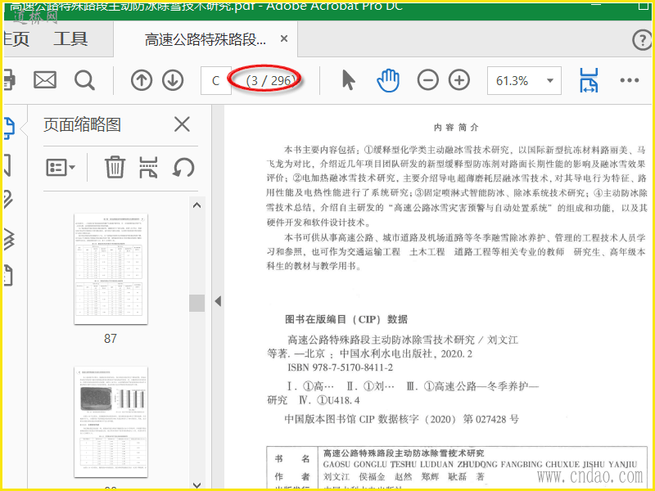Viewport: 655px width, 491px height.
Task: Click the pinyin line GAOSU GONGLU TESHU
Action: (480, 464)
